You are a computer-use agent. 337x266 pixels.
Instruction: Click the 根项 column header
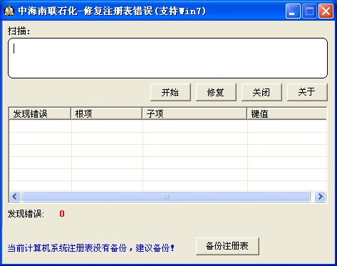click(106, 113)
